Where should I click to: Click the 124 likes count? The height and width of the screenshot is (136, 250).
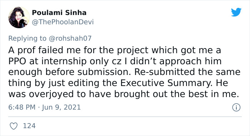point(29,126)
